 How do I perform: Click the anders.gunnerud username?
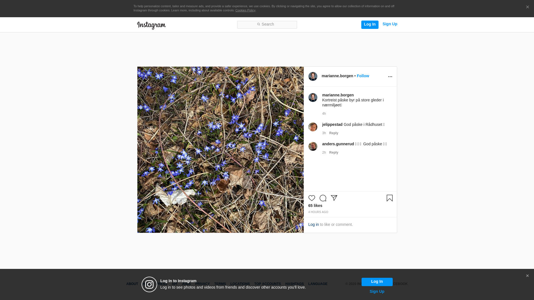point(338,144)
